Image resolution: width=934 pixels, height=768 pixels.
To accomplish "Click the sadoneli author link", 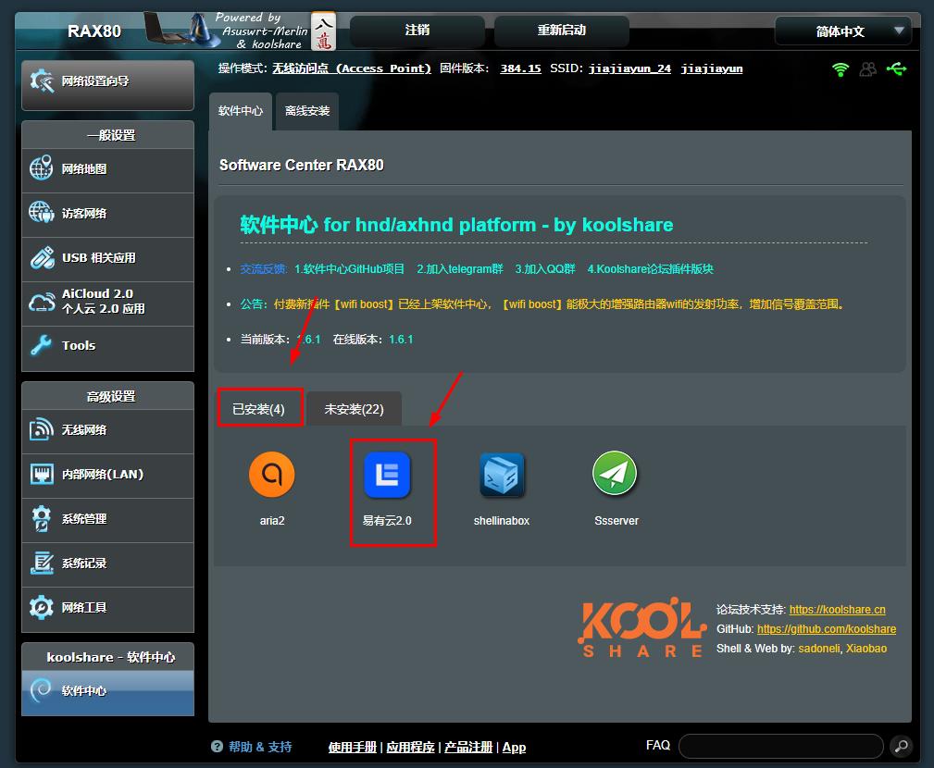I will [818, 649].
